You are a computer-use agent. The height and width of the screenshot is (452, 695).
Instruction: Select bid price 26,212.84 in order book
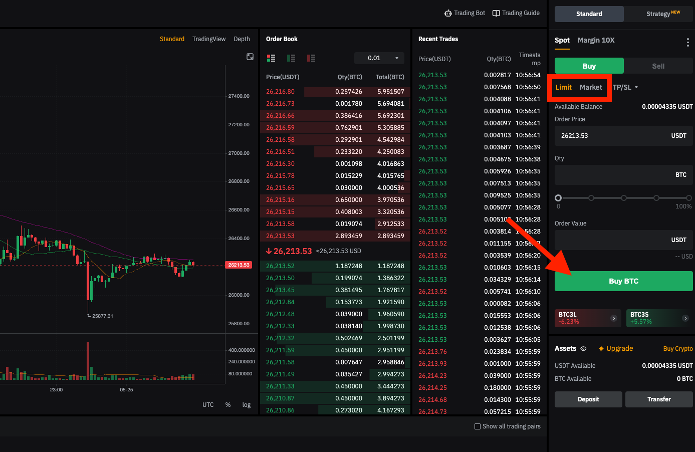[x=280, y=302]
